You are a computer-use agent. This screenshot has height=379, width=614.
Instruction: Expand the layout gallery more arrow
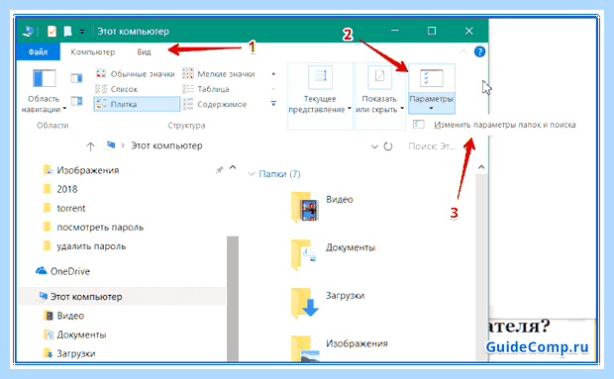[273, 104]
